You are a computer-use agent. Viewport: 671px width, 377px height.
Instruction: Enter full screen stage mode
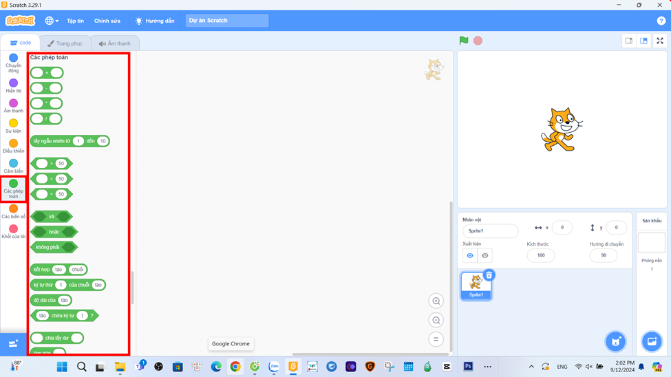[x=660, y=41]
